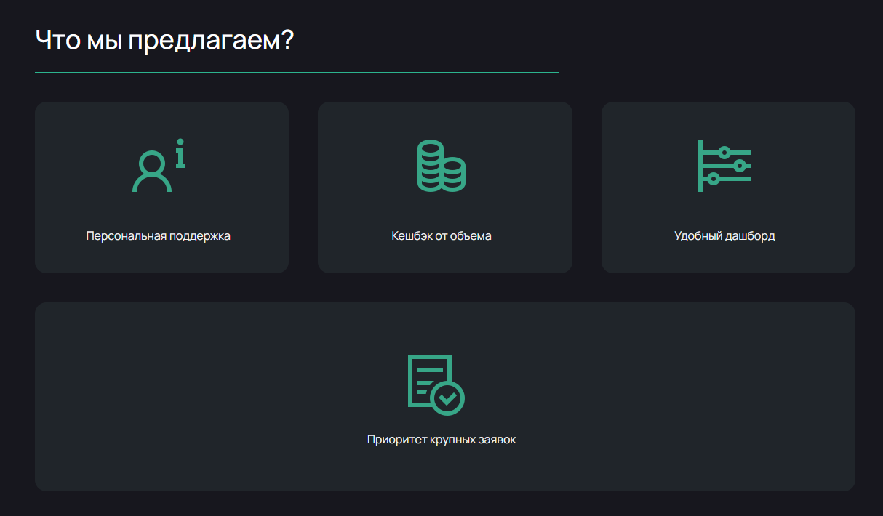The height and width of the screenshot is (516, 883).
Task: Select the 'Персональная поддержка' label
Action: click(159, 236)
